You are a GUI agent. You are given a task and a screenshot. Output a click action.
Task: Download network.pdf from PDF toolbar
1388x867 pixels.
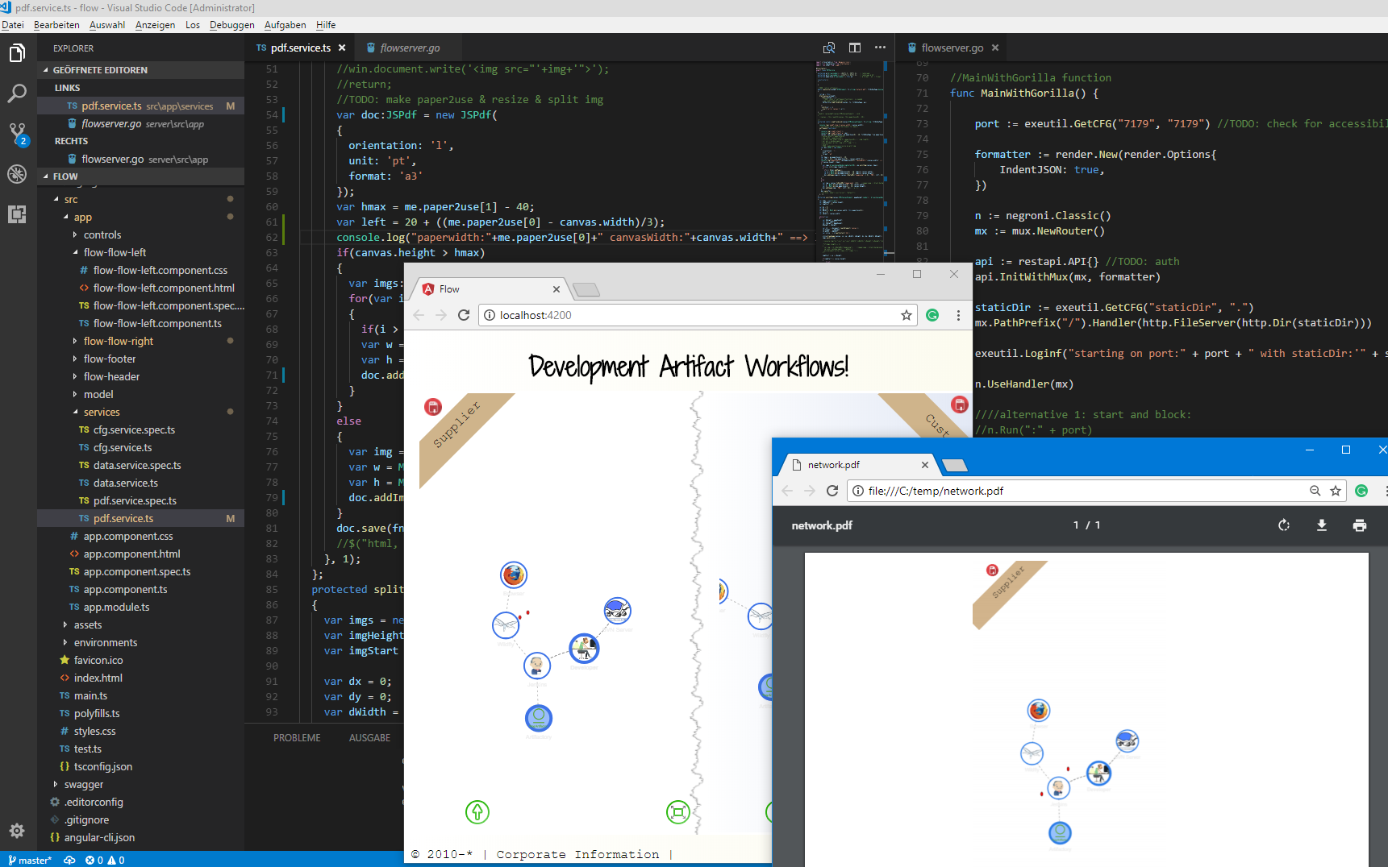(x=1322, y=525)
